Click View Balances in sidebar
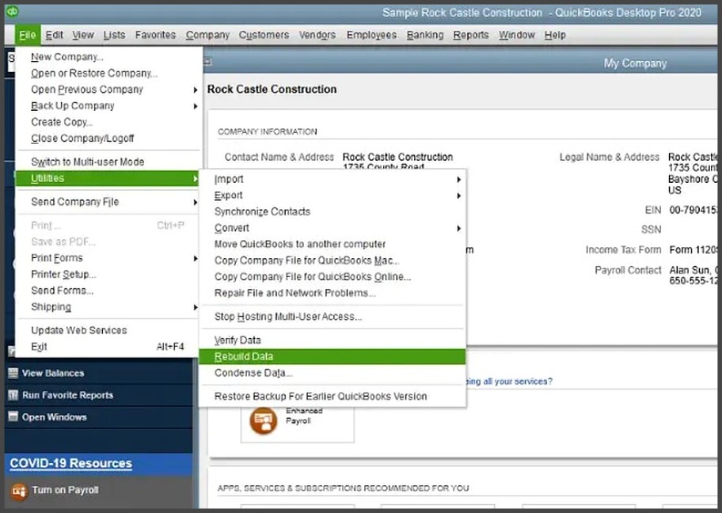Viewport: 722px width, 513px height. [x=53, y=373]
